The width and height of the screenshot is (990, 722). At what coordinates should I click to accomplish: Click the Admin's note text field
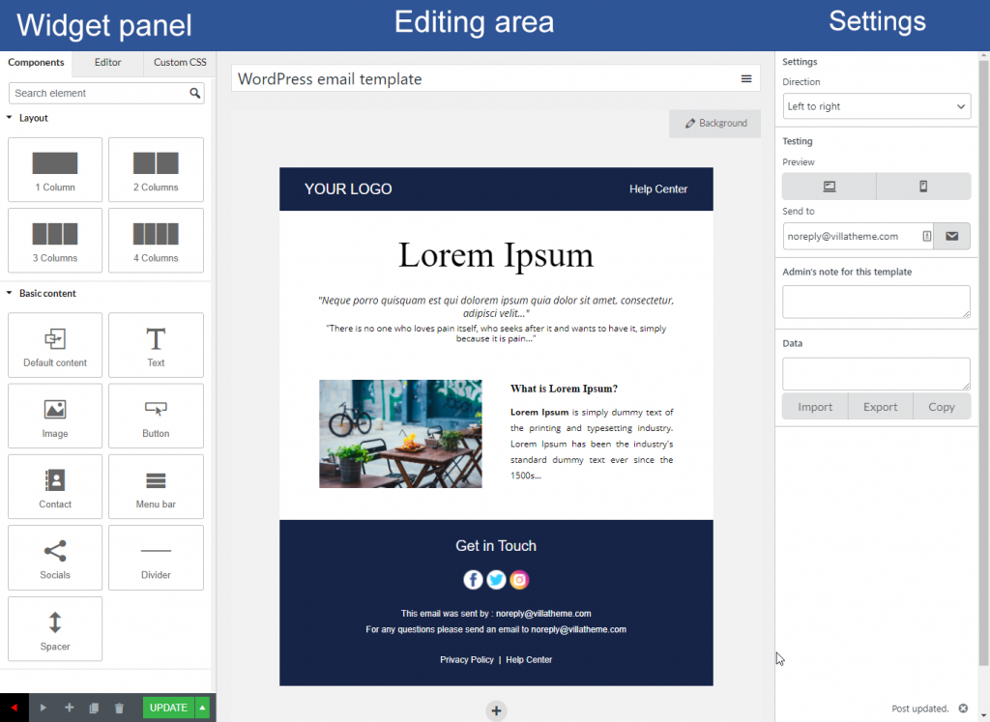coord(875,302)
